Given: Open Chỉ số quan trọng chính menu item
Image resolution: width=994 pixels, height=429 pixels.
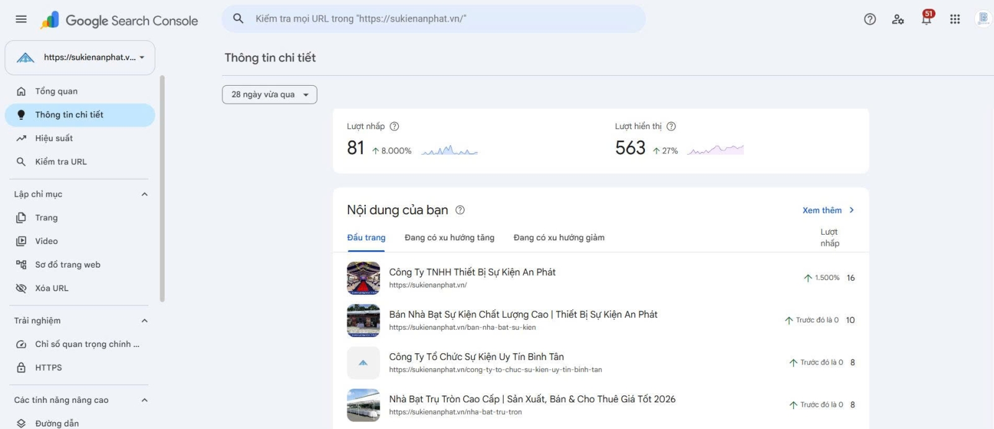Looking at the screenshot, I should click(80, 345).
